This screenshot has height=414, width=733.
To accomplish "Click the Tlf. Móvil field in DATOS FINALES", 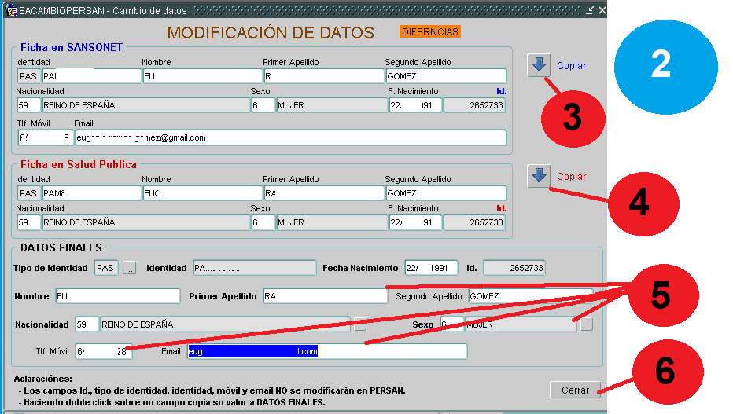I will click(104, 351).
